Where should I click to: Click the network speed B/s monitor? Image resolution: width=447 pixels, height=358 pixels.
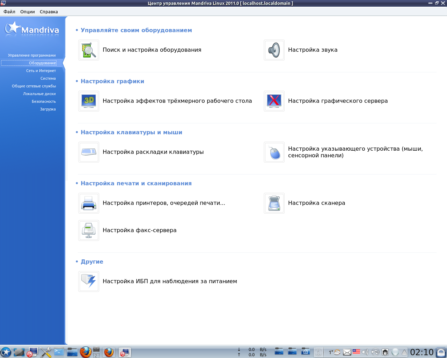tap(252, 352)
